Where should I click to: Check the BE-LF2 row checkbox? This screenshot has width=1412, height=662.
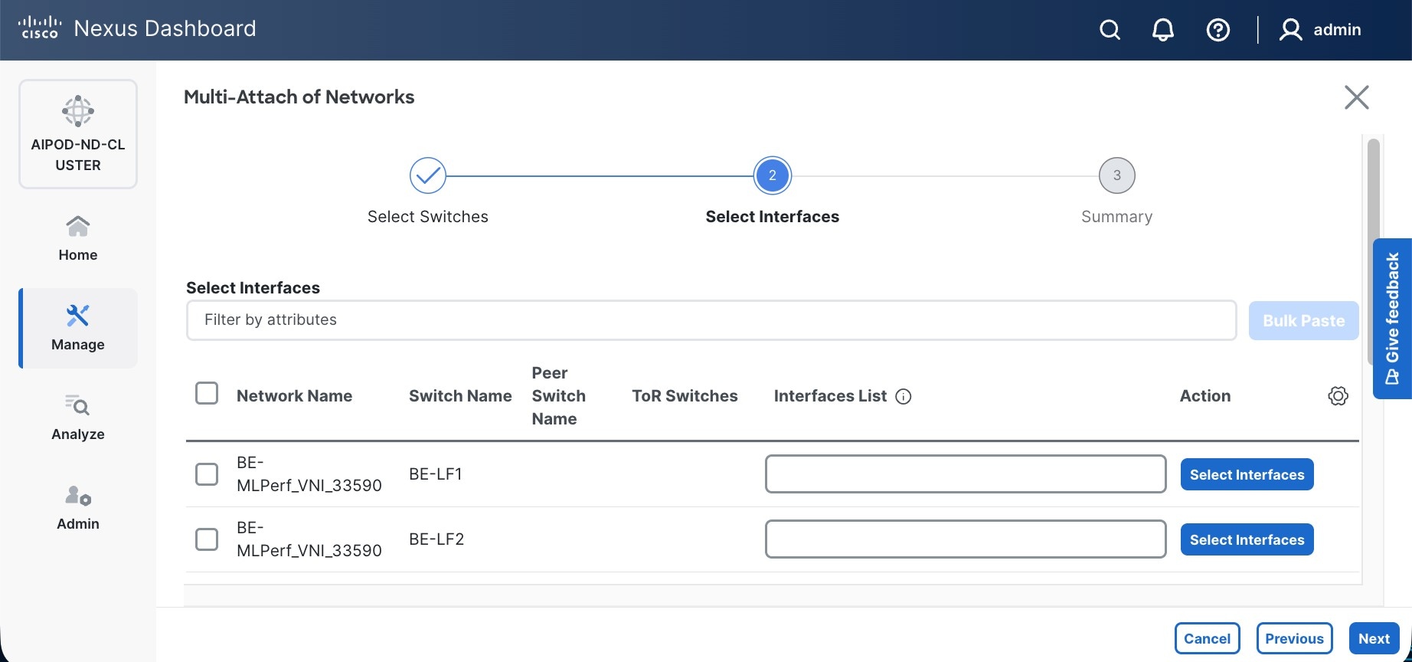click(207, 539)
